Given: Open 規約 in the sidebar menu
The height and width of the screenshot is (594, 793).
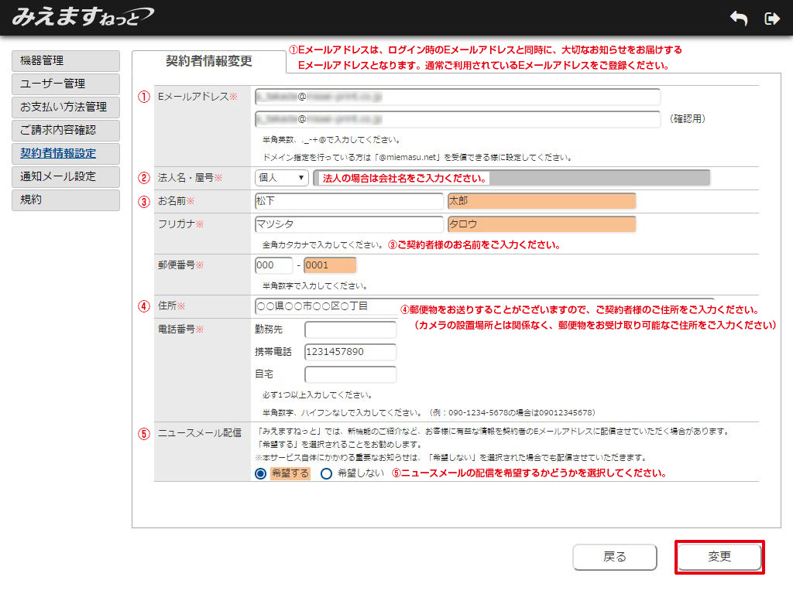Looking at the screenshot, I should [x=66, y=200].
